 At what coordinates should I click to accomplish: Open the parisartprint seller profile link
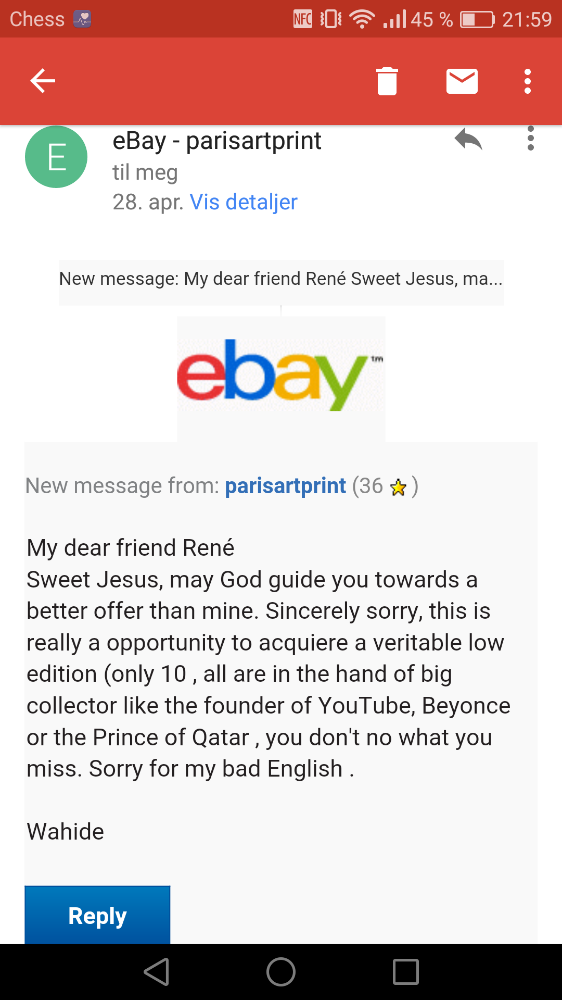[285, 486]
